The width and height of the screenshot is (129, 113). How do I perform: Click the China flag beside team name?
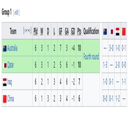(5, 99)
